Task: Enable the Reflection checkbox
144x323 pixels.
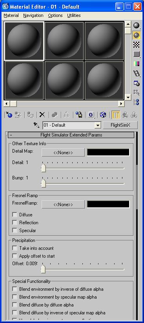Action: point(15,222)
